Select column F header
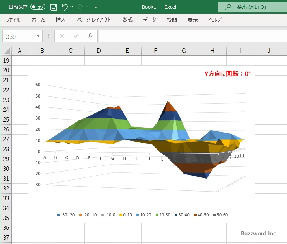287x244 pixels. coord(155,51)
